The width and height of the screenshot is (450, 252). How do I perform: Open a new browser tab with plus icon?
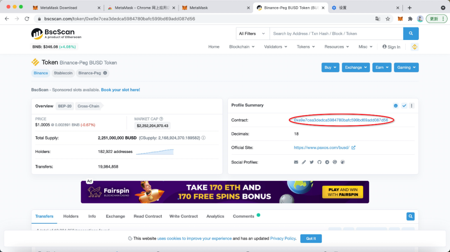click(x=410, y=8)
